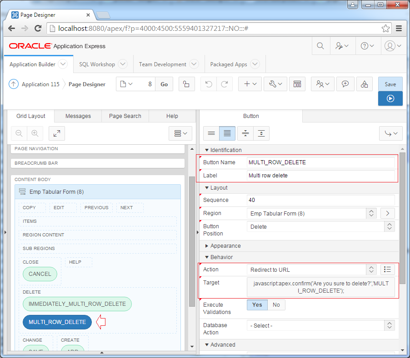Collapse the Identification group

[207, 150]
